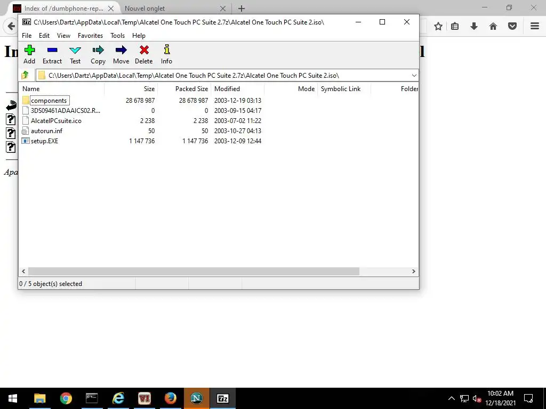Click the muted volume tray icon
The height and width of the screenshot is (409, 546).
[x=477, y=398]
